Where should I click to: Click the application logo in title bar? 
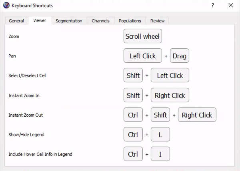(x=6, y=6)
